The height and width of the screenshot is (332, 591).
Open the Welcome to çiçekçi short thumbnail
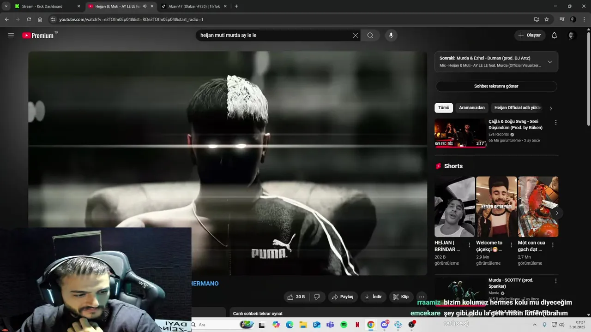(x=496, y=207)
